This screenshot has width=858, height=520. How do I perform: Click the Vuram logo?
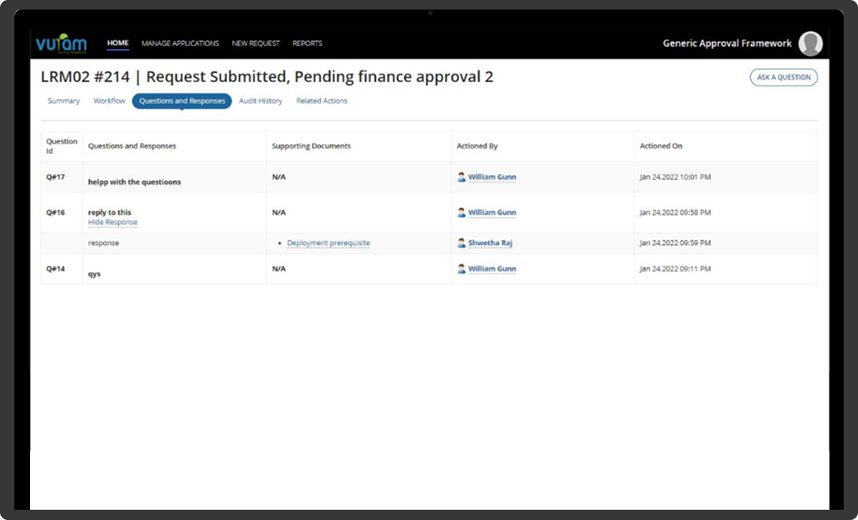click(x=61, y=44)
